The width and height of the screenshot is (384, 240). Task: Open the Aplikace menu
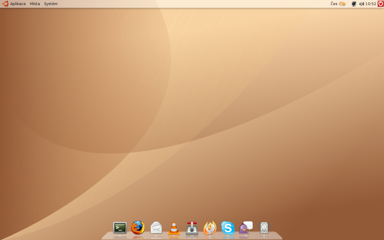click(18, 4)
